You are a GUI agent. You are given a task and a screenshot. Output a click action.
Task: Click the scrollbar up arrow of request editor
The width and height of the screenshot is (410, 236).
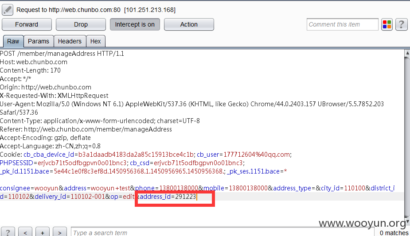point(407,53)
